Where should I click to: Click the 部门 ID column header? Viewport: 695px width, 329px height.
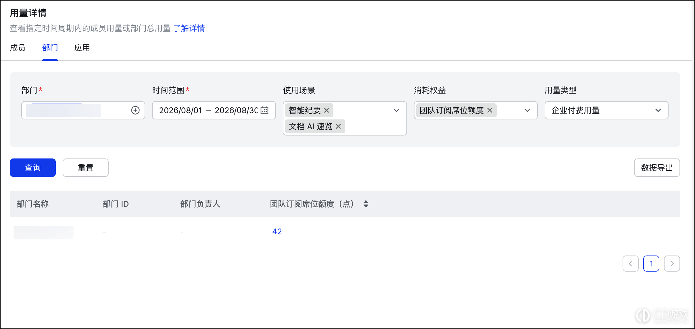[116, 204]
